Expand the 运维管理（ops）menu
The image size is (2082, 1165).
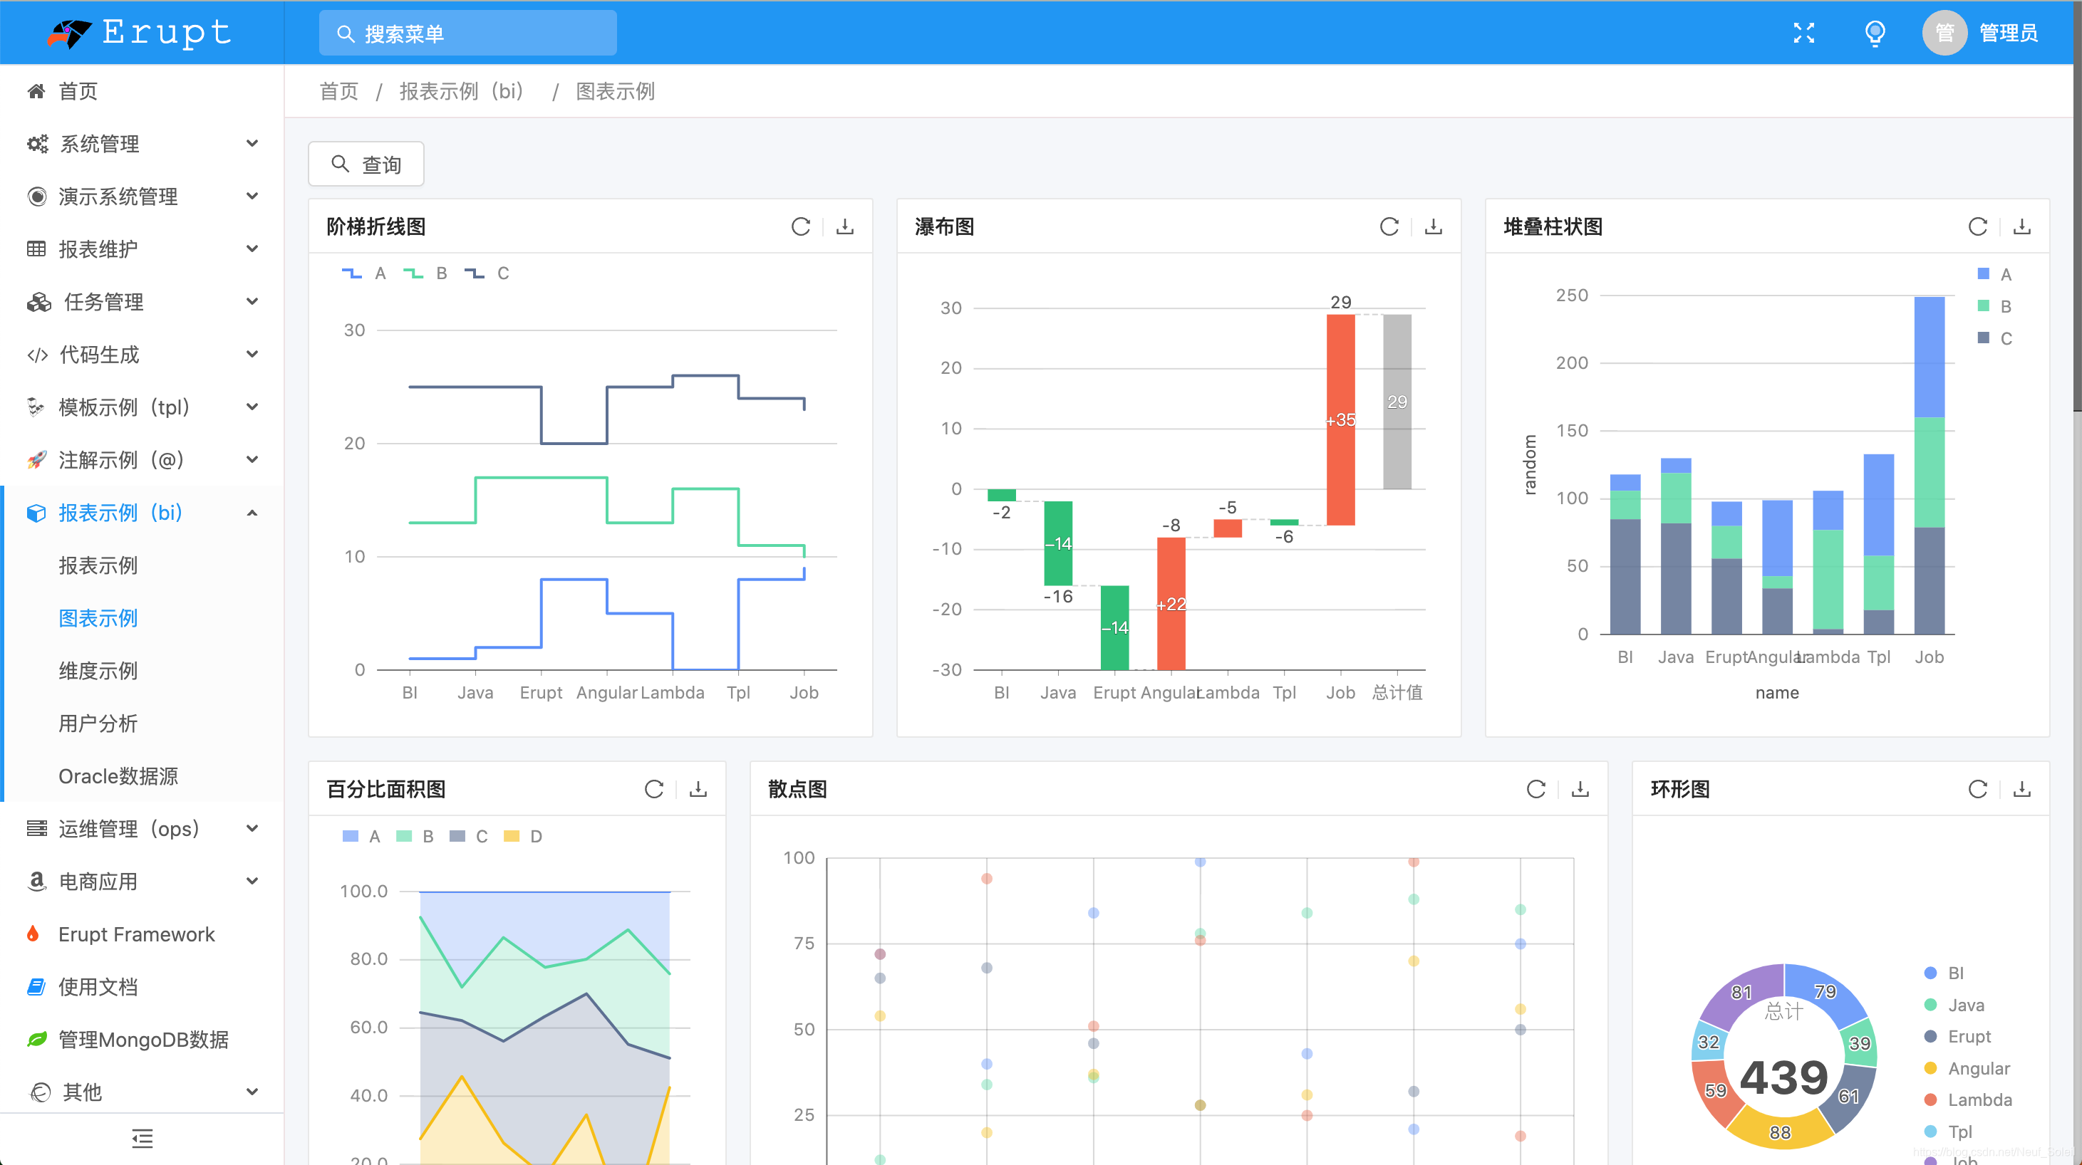tap(127, 828)
